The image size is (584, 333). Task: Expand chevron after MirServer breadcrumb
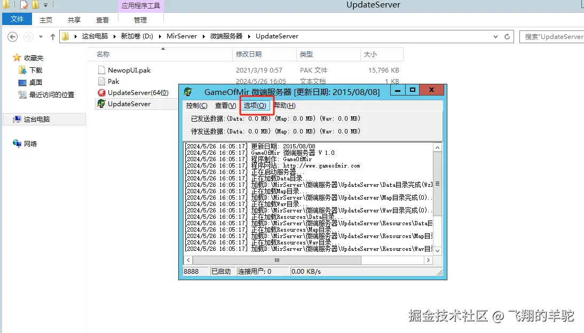coord(204,36)
